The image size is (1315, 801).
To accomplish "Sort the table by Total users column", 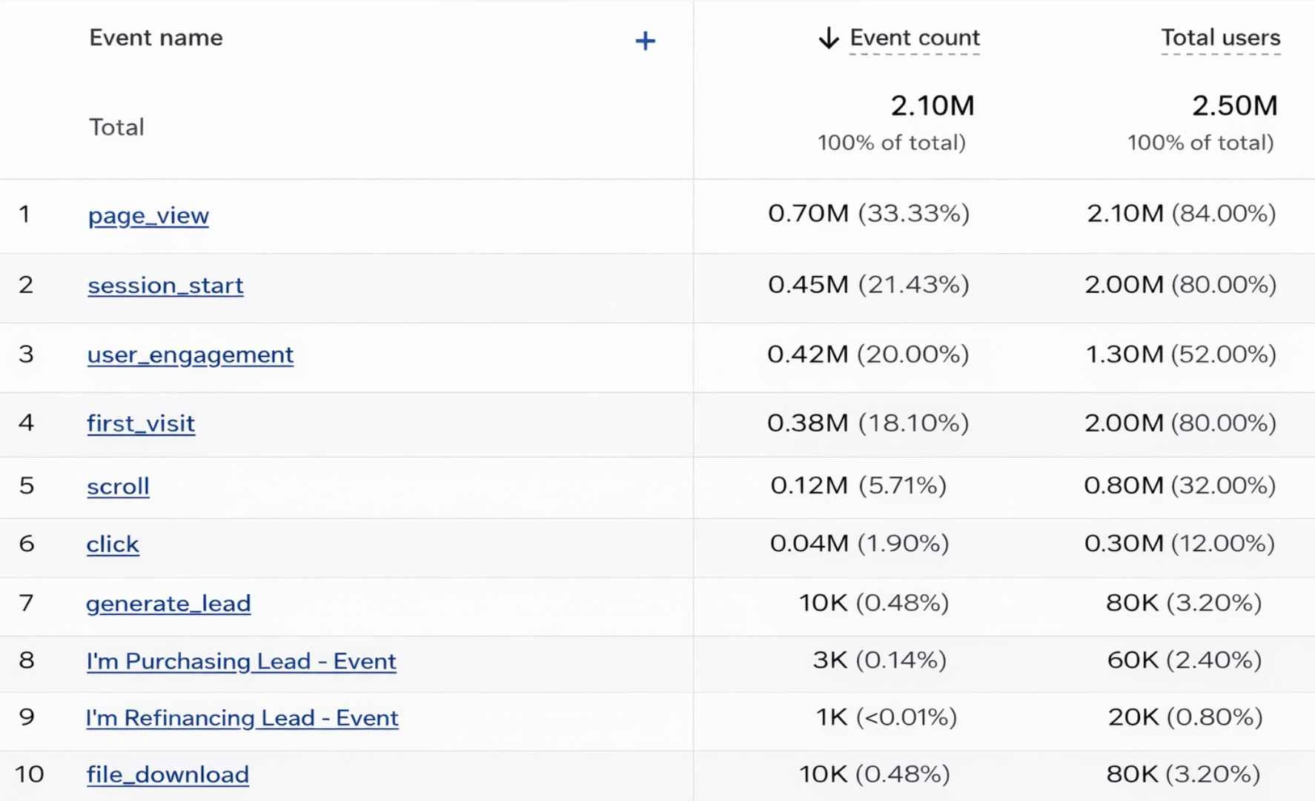I will 1220,38.
